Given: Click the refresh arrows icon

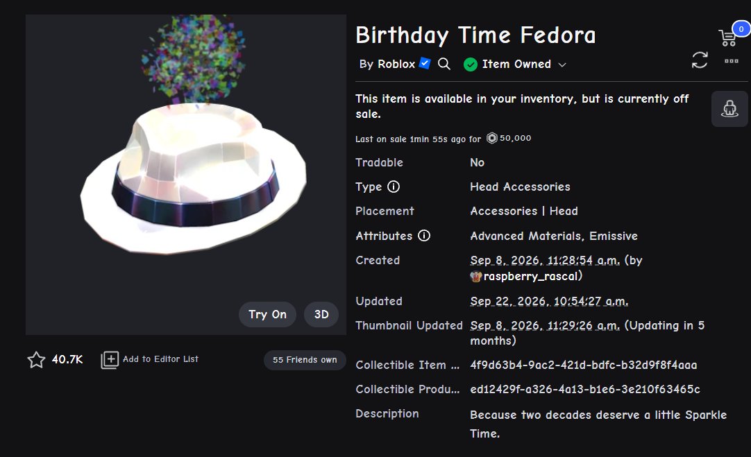Looking at the screenshot, I should coord(700,60).
